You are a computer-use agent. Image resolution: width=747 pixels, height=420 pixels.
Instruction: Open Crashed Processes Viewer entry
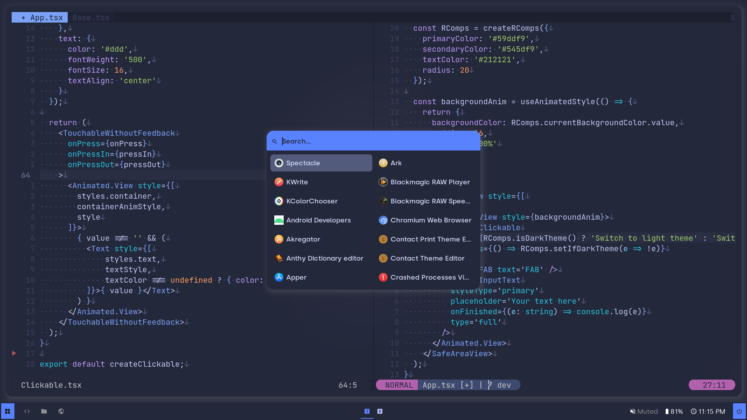pos(429,277)
